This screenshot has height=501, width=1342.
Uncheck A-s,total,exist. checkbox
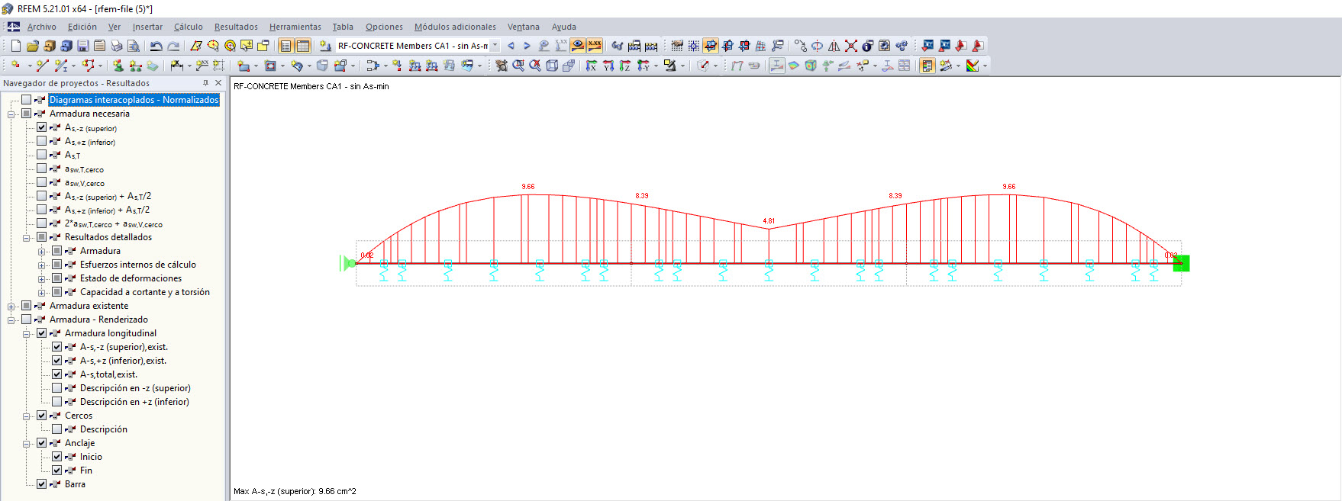pos(57,374)
